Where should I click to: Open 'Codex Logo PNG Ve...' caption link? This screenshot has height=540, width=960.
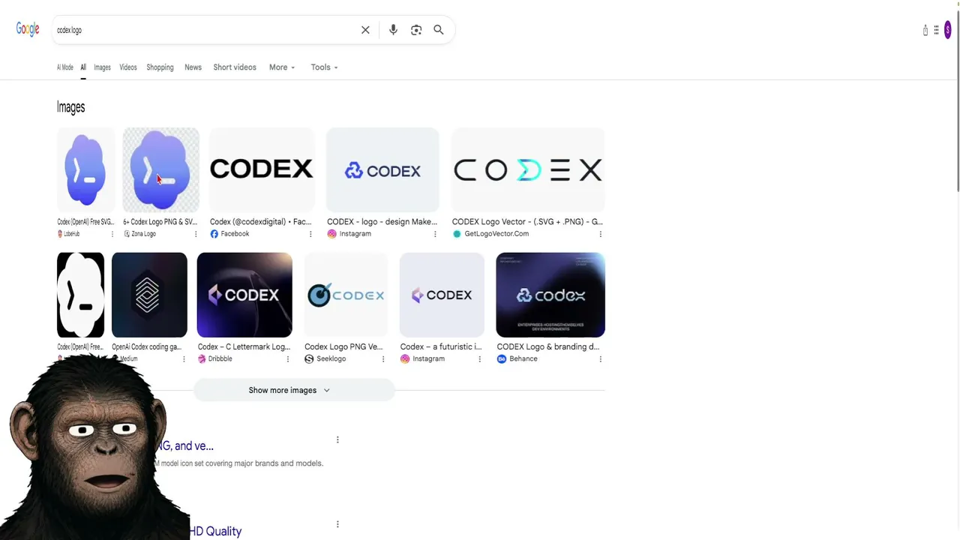pos(343,347)
